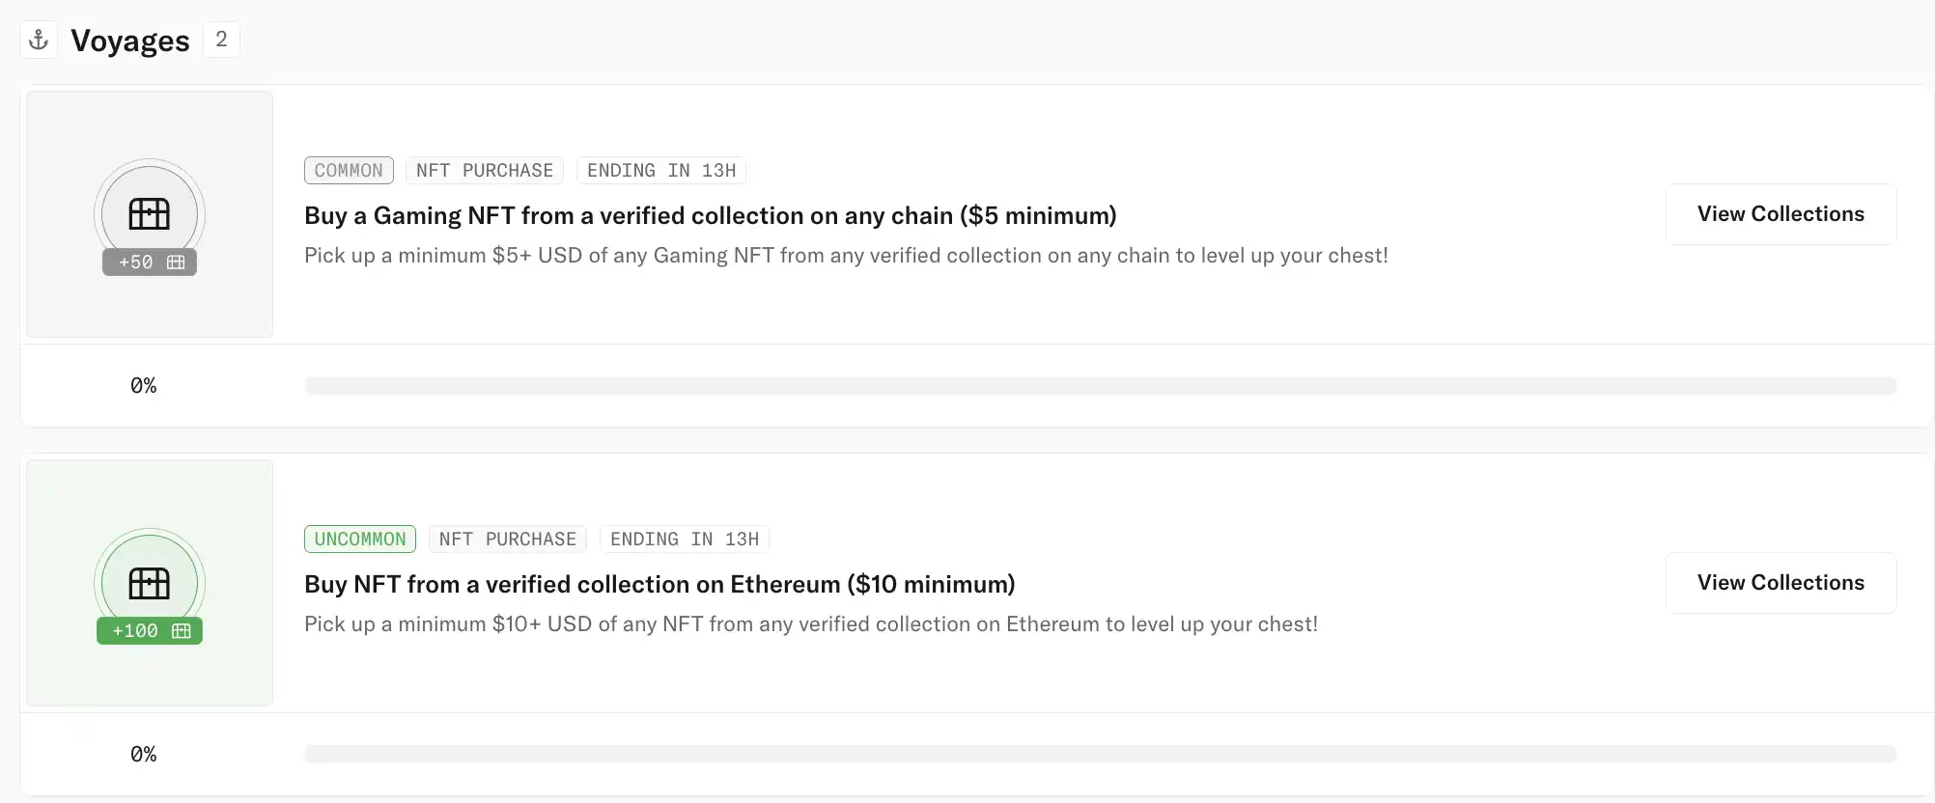Viewport: 1935px width, 803px height.
Task: Open View Collections for the Gaming NFT voyage
Action: click(1781, 214)
